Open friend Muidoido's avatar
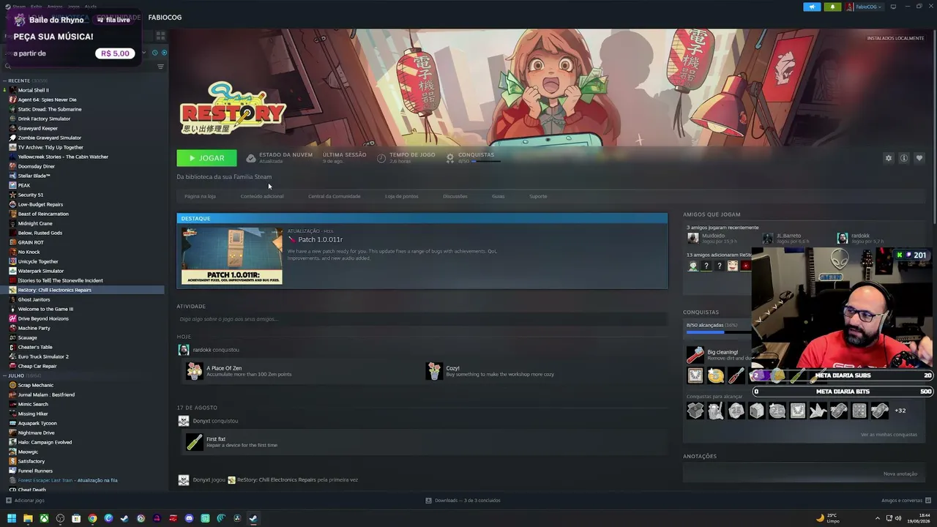This screenshot has width=937, height=527. click(693, 238)
